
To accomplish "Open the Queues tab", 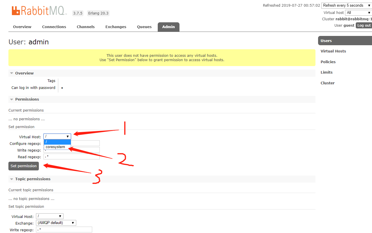I will [x=144, y=27].
